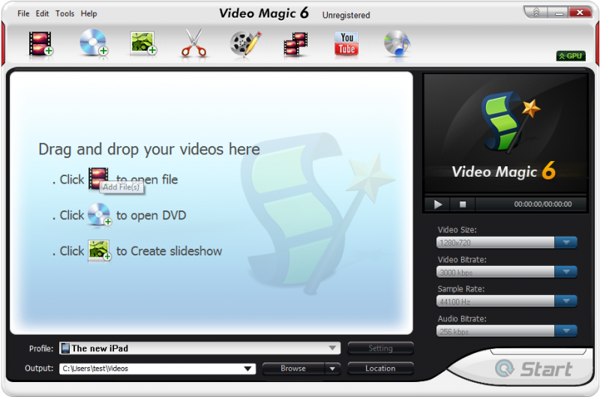Click the title bar up-arrows button
The width and height of the screenshot is (600, 397).
coord(536,13)
